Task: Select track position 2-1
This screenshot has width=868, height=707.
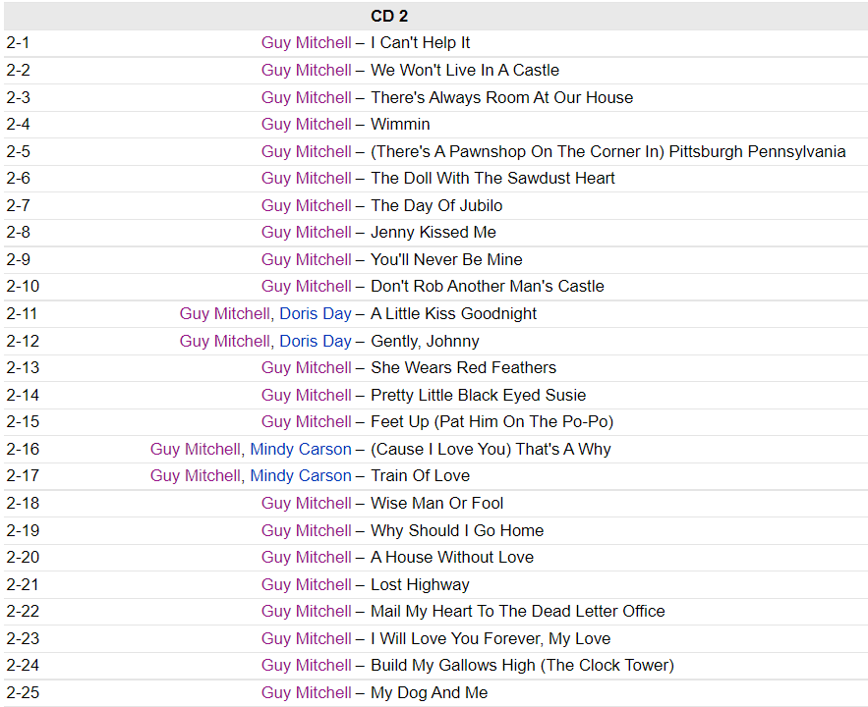Action: (x=18, y=42)
